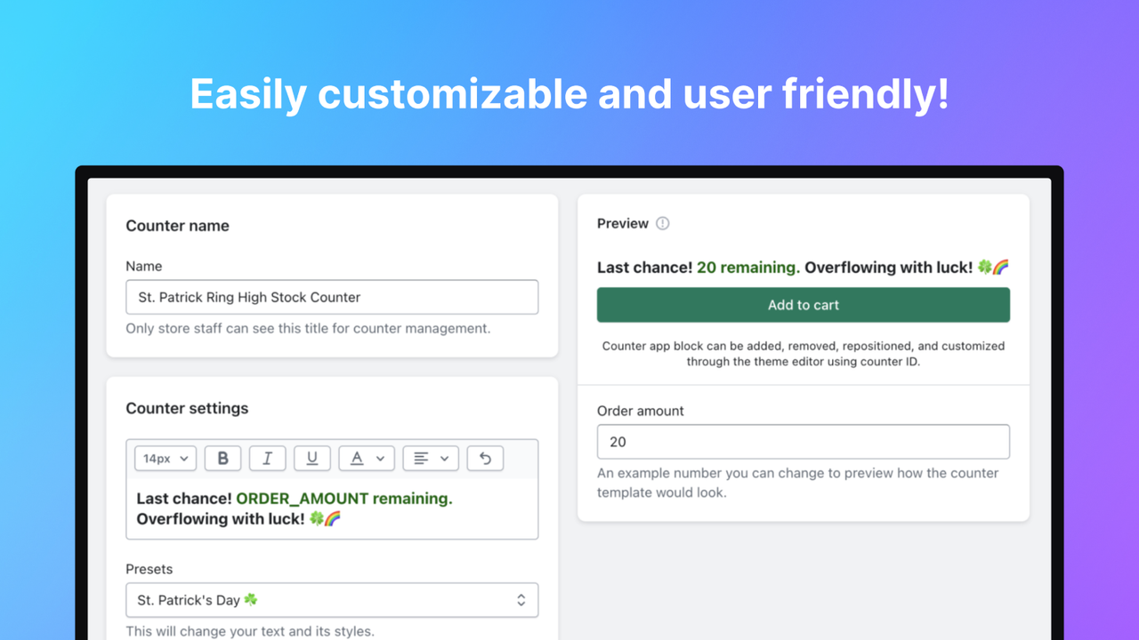Toggle bold formatting in counter editor
Viewport: 1139px width, 640px height.
[x=222, y=458]
